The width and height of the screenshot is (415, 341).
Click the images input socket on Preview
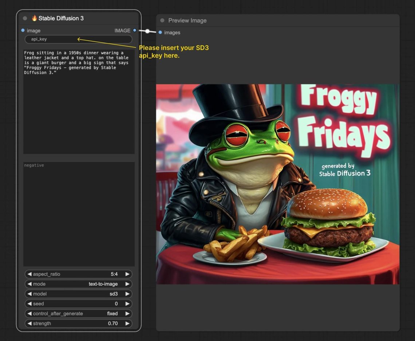pyautogui.click(x=160, y=32)
